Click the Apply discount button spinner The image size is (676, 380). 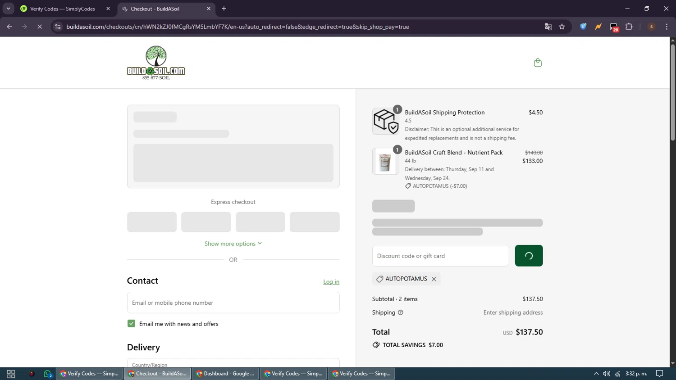click(529, 256)
